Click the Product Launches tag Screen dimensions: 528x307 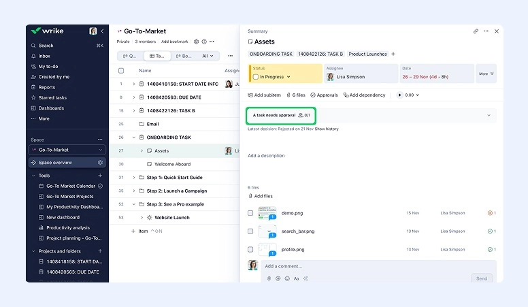(367, 54)
